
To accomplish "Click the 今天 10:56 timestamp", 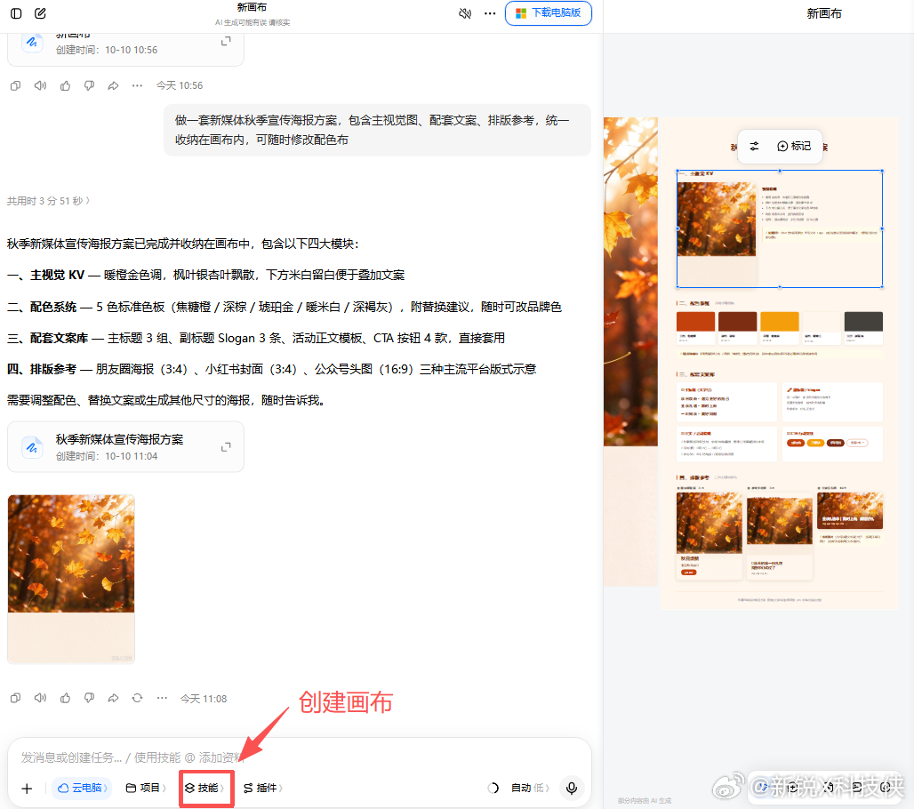I will (180, 85).
